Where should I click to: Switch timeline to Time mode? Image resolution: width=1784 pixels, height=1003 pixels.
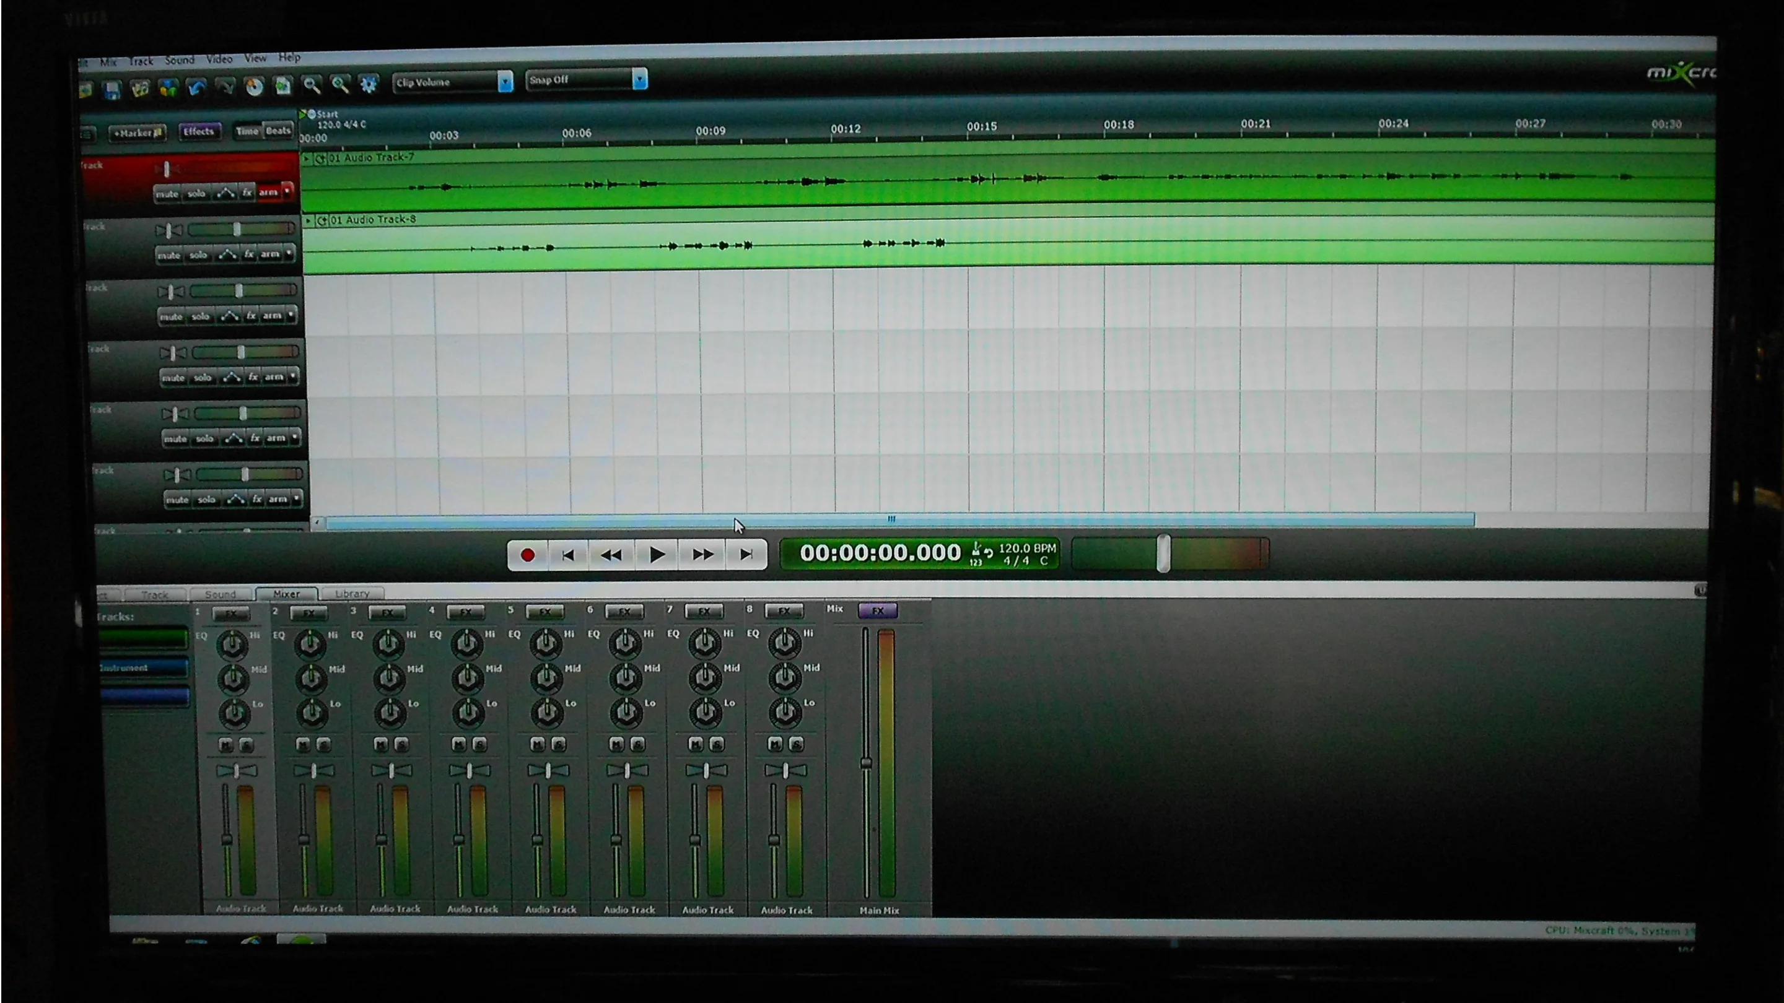pos(247,131)
